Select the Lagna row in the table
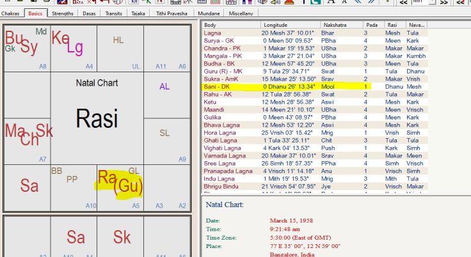 point(282,33)
